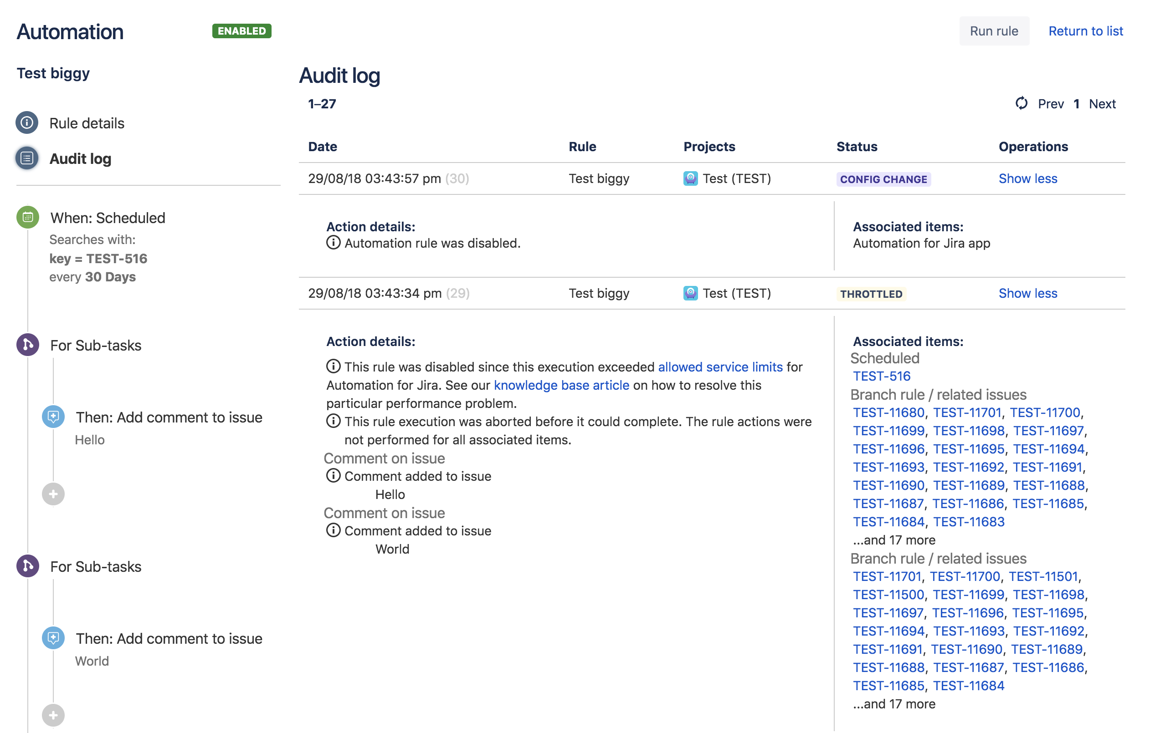Click the Test (TEST) project avatar icon
1150x733 pixels.
pyautogui.click(x=692, y=178)
